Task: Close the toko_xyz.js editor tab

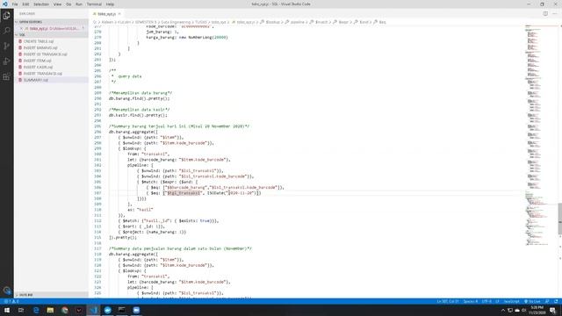Action: 119,14
